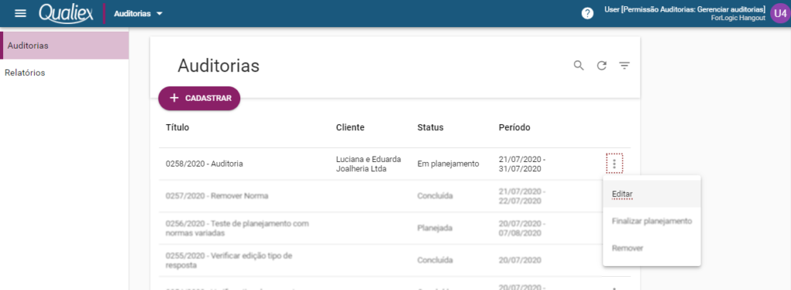The image size is (791, 290).
Task: Click the Período column header
Action: click(x=514, y=127)
